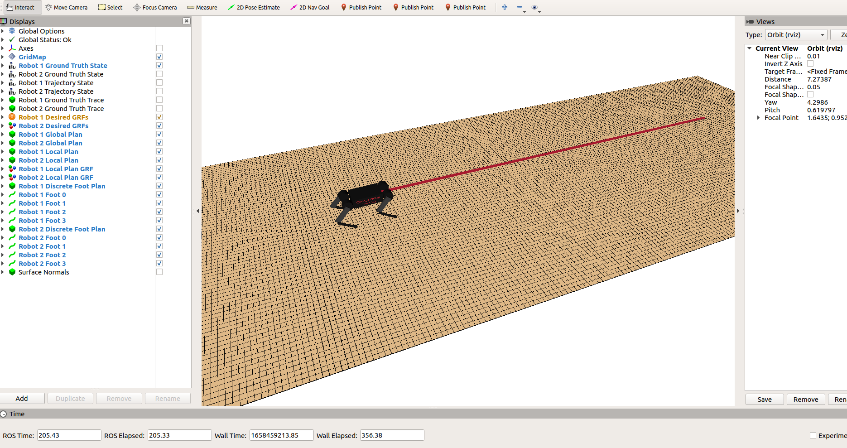Click Surface Normals green cube icon
Screen dimensions: 847x448
(12, 272)
